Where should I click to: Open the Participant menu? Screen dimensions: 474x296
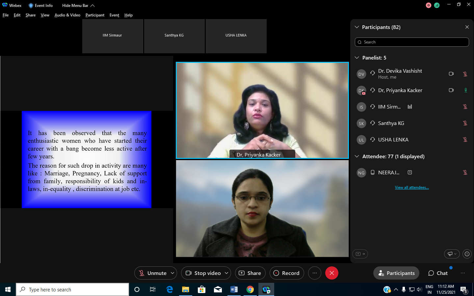pos(95,15)
